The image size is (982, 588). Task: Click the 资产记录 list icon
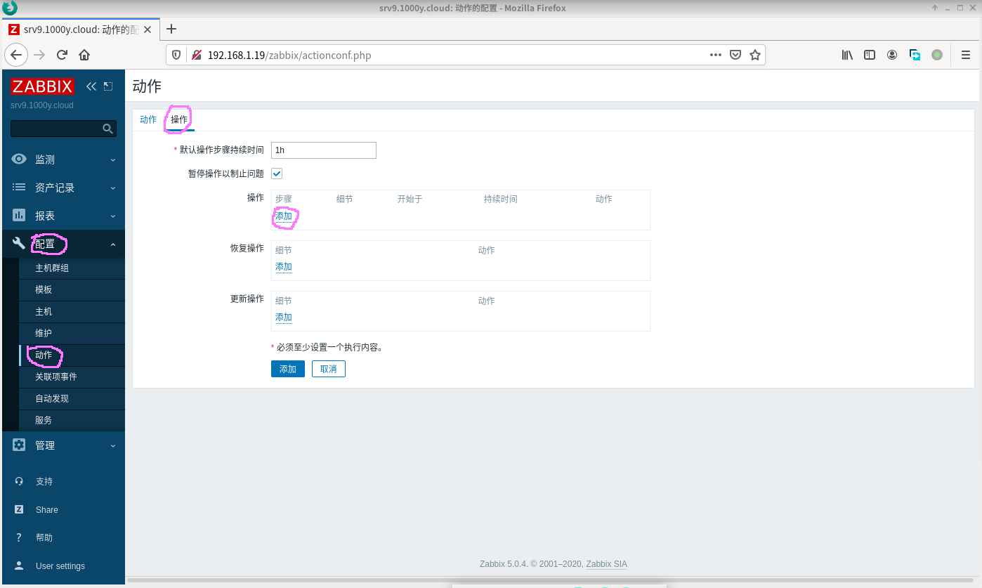(x=19, y=188)
